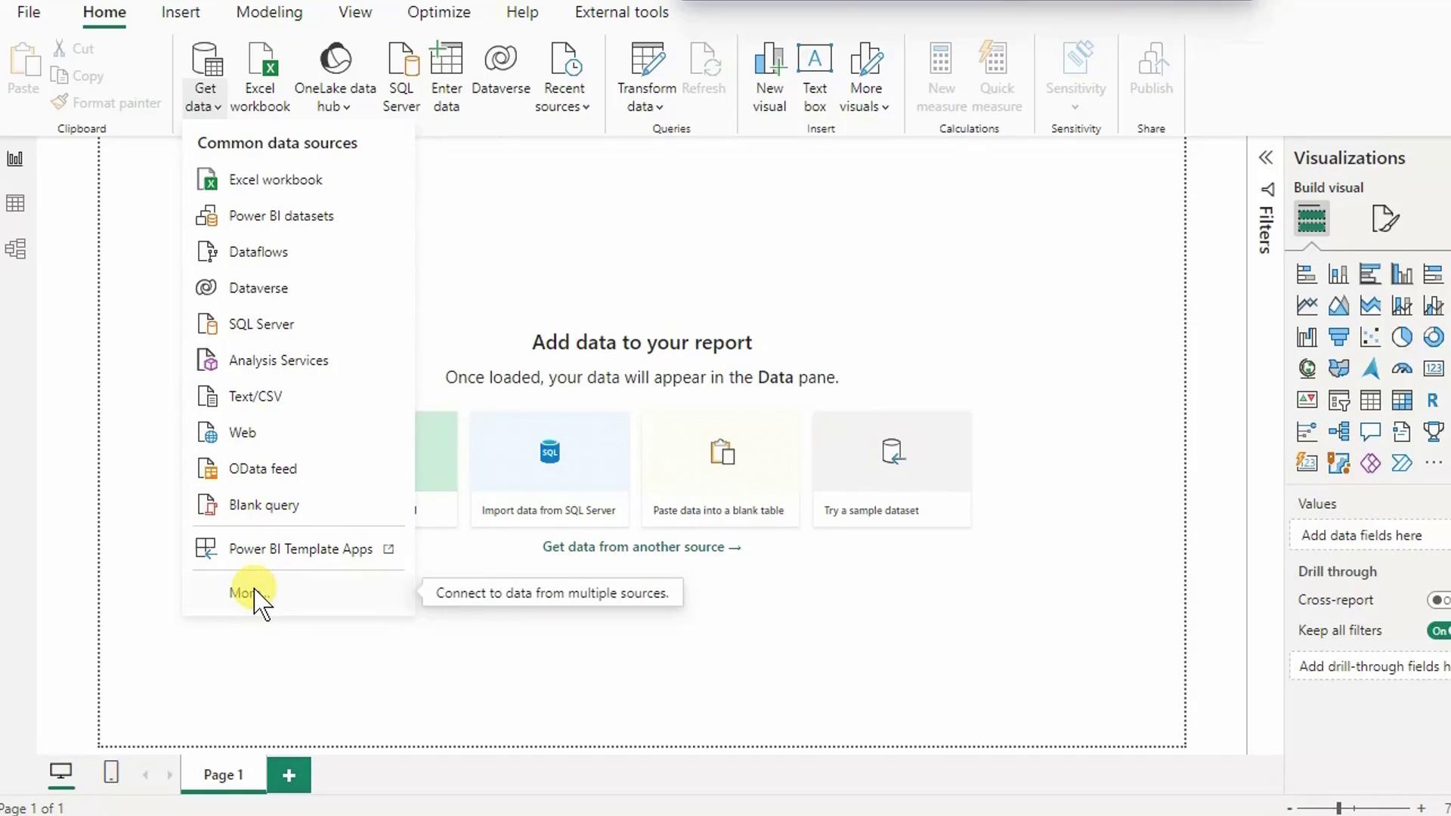Select the pie chart visualization icon
Screen dimensions: 1451x816
1401,337
